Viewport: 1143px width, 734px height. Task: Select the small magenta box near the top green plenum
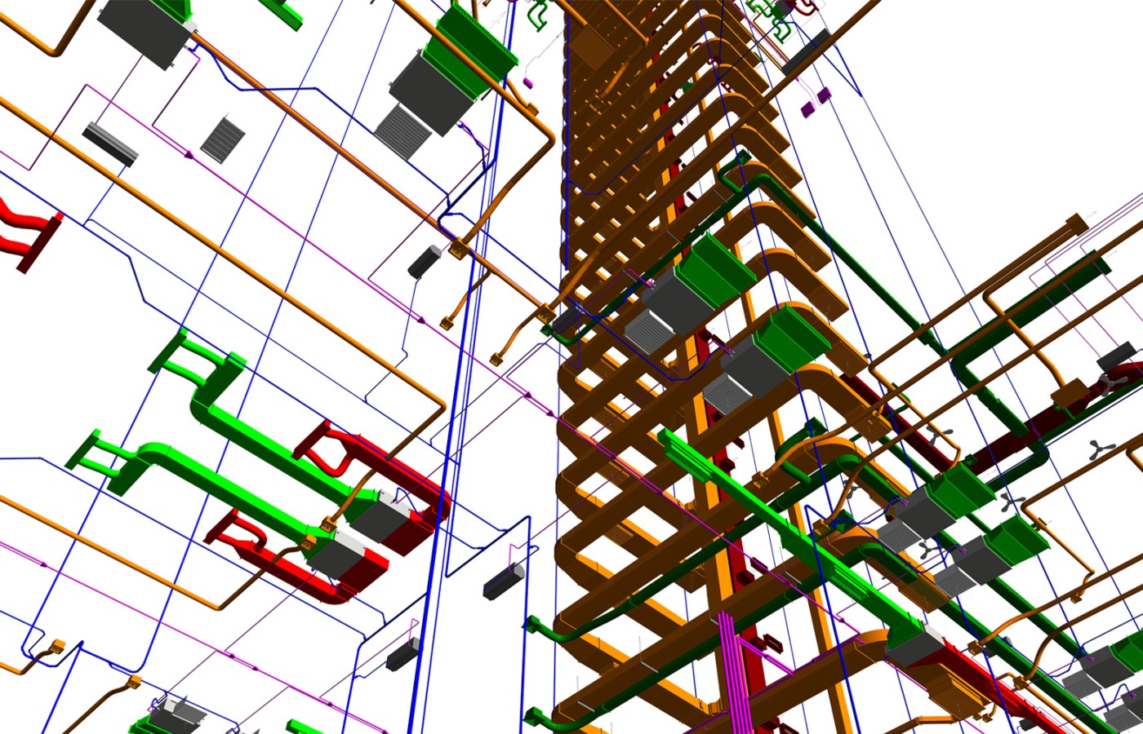point(528,82)
